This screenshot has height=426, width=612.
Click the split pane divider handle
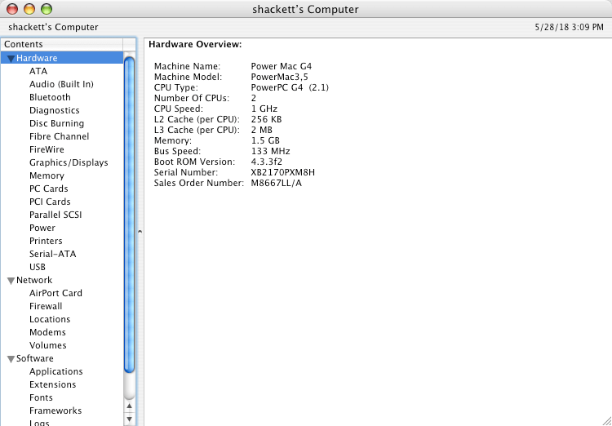click(140, 232)
